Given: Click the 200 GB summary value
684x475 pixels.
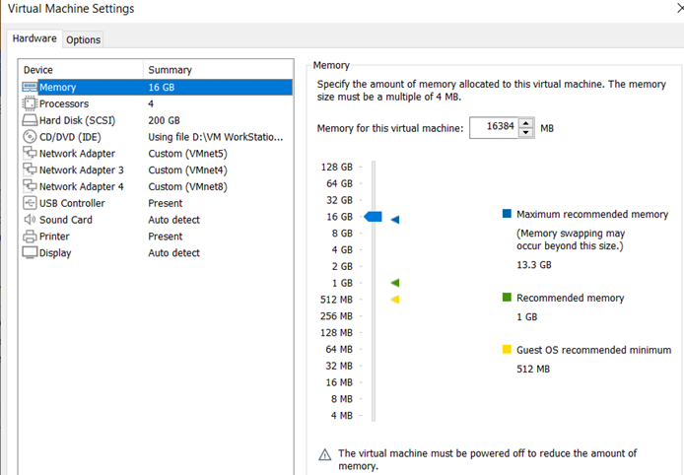Looking at the screenshot, I should click(x=164, y=120).
